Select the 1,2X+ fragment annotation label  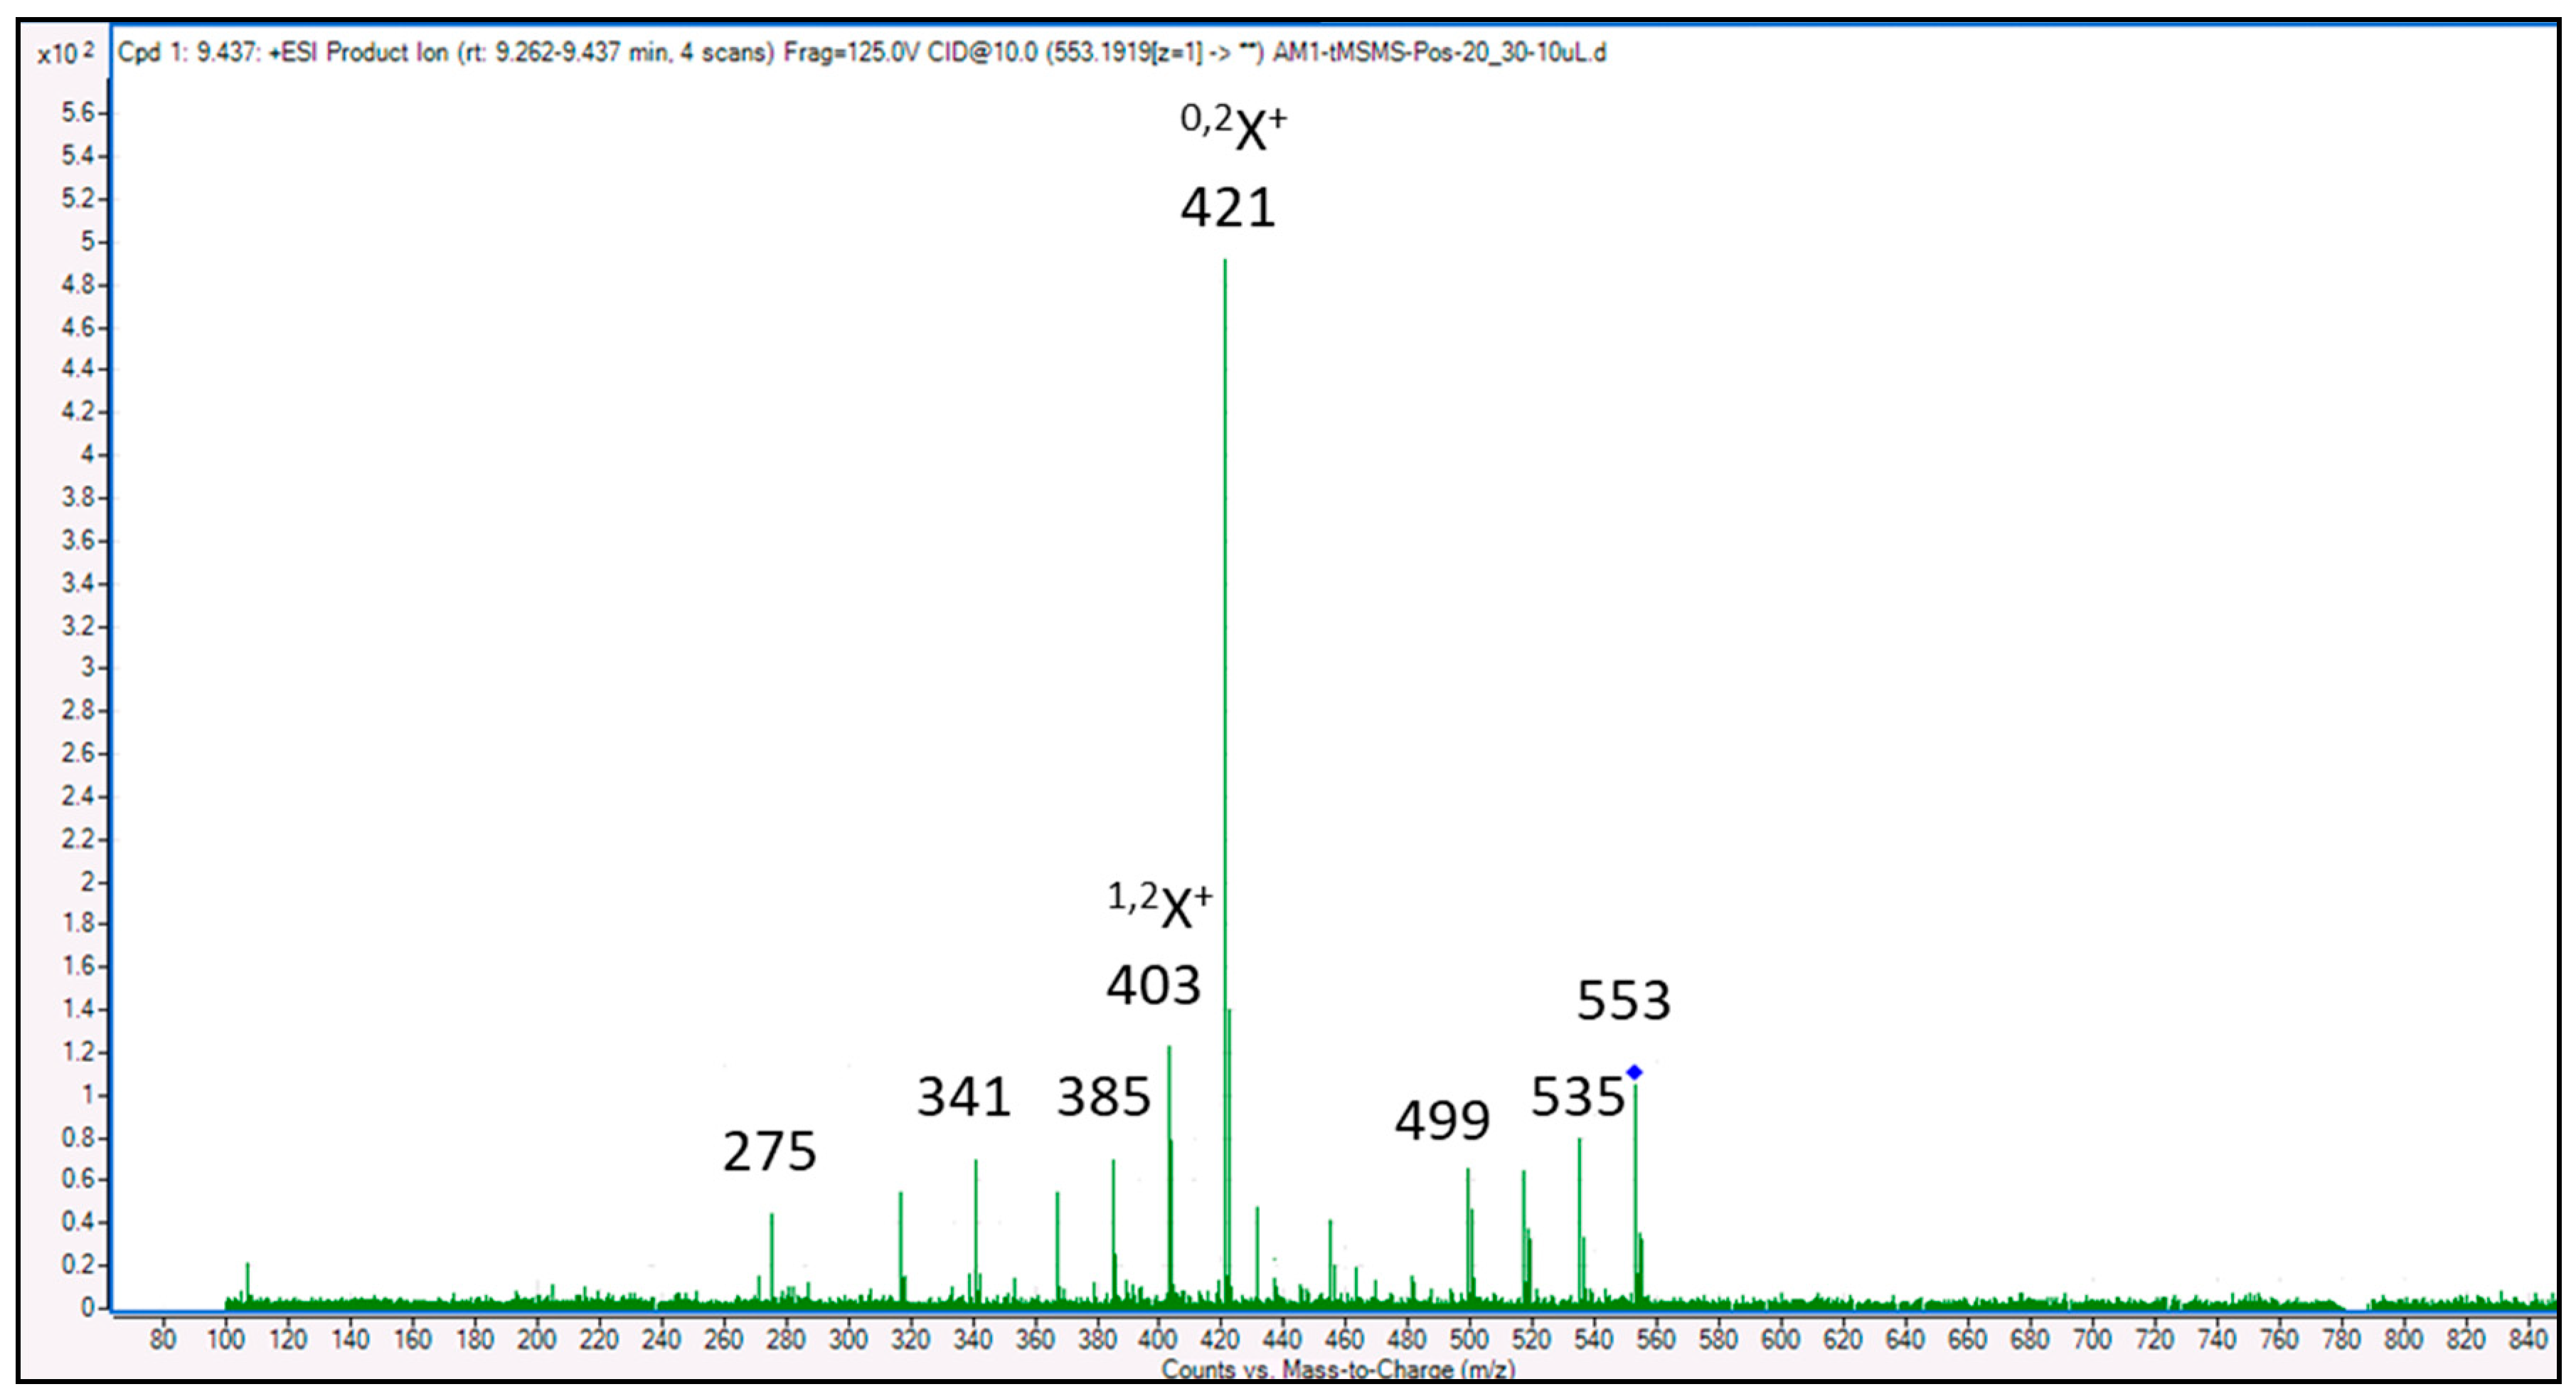point(1160,905)
